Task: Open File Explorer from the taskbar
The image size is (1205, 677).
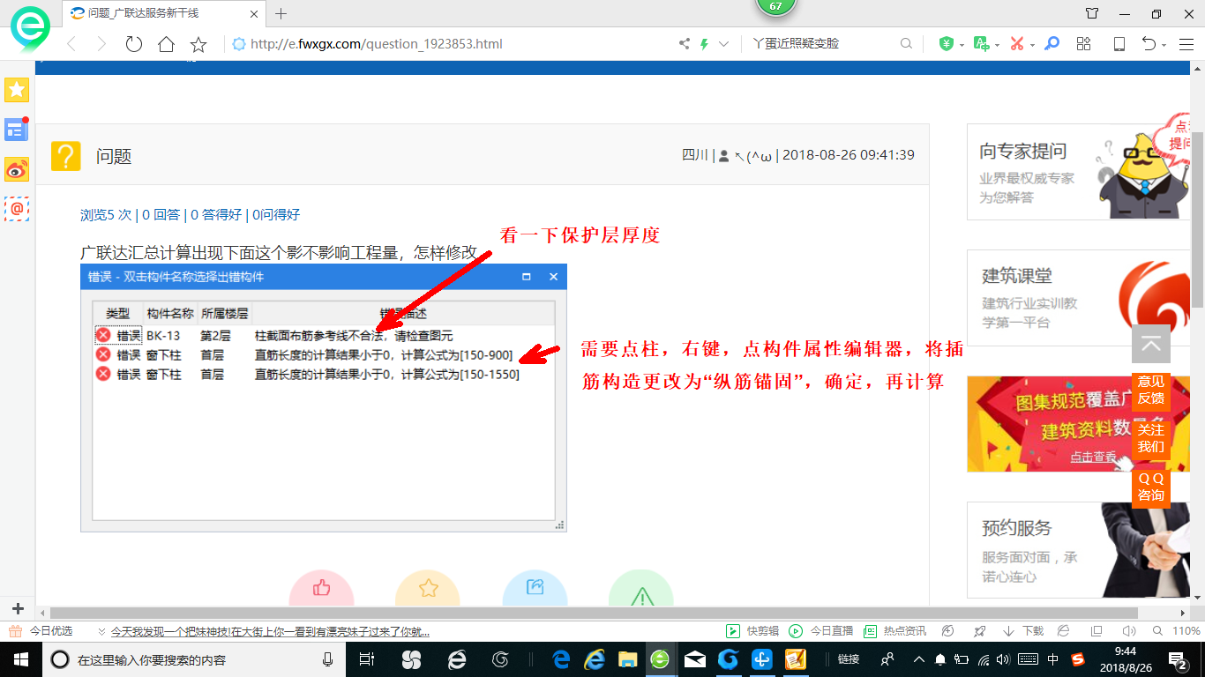Action: (x=627, y=659)
